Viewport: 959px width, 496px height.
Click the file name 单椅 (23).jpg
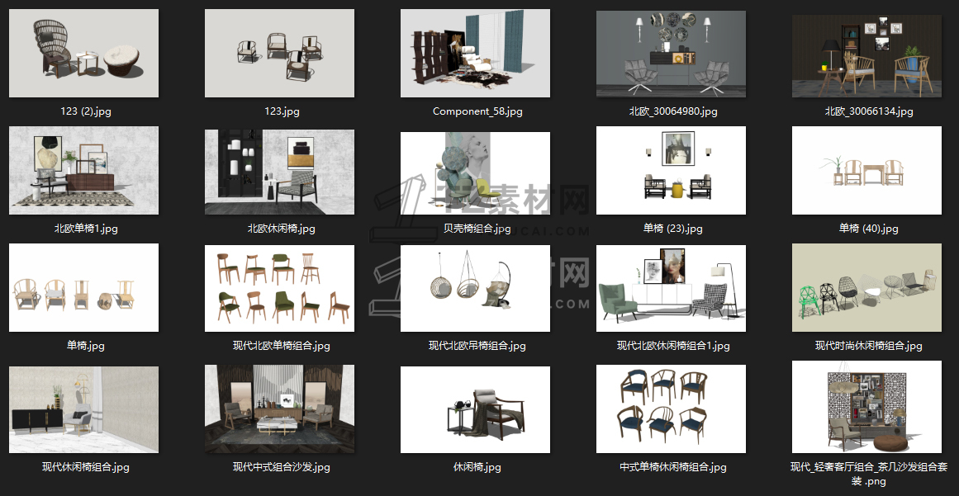tap(672, 229)
